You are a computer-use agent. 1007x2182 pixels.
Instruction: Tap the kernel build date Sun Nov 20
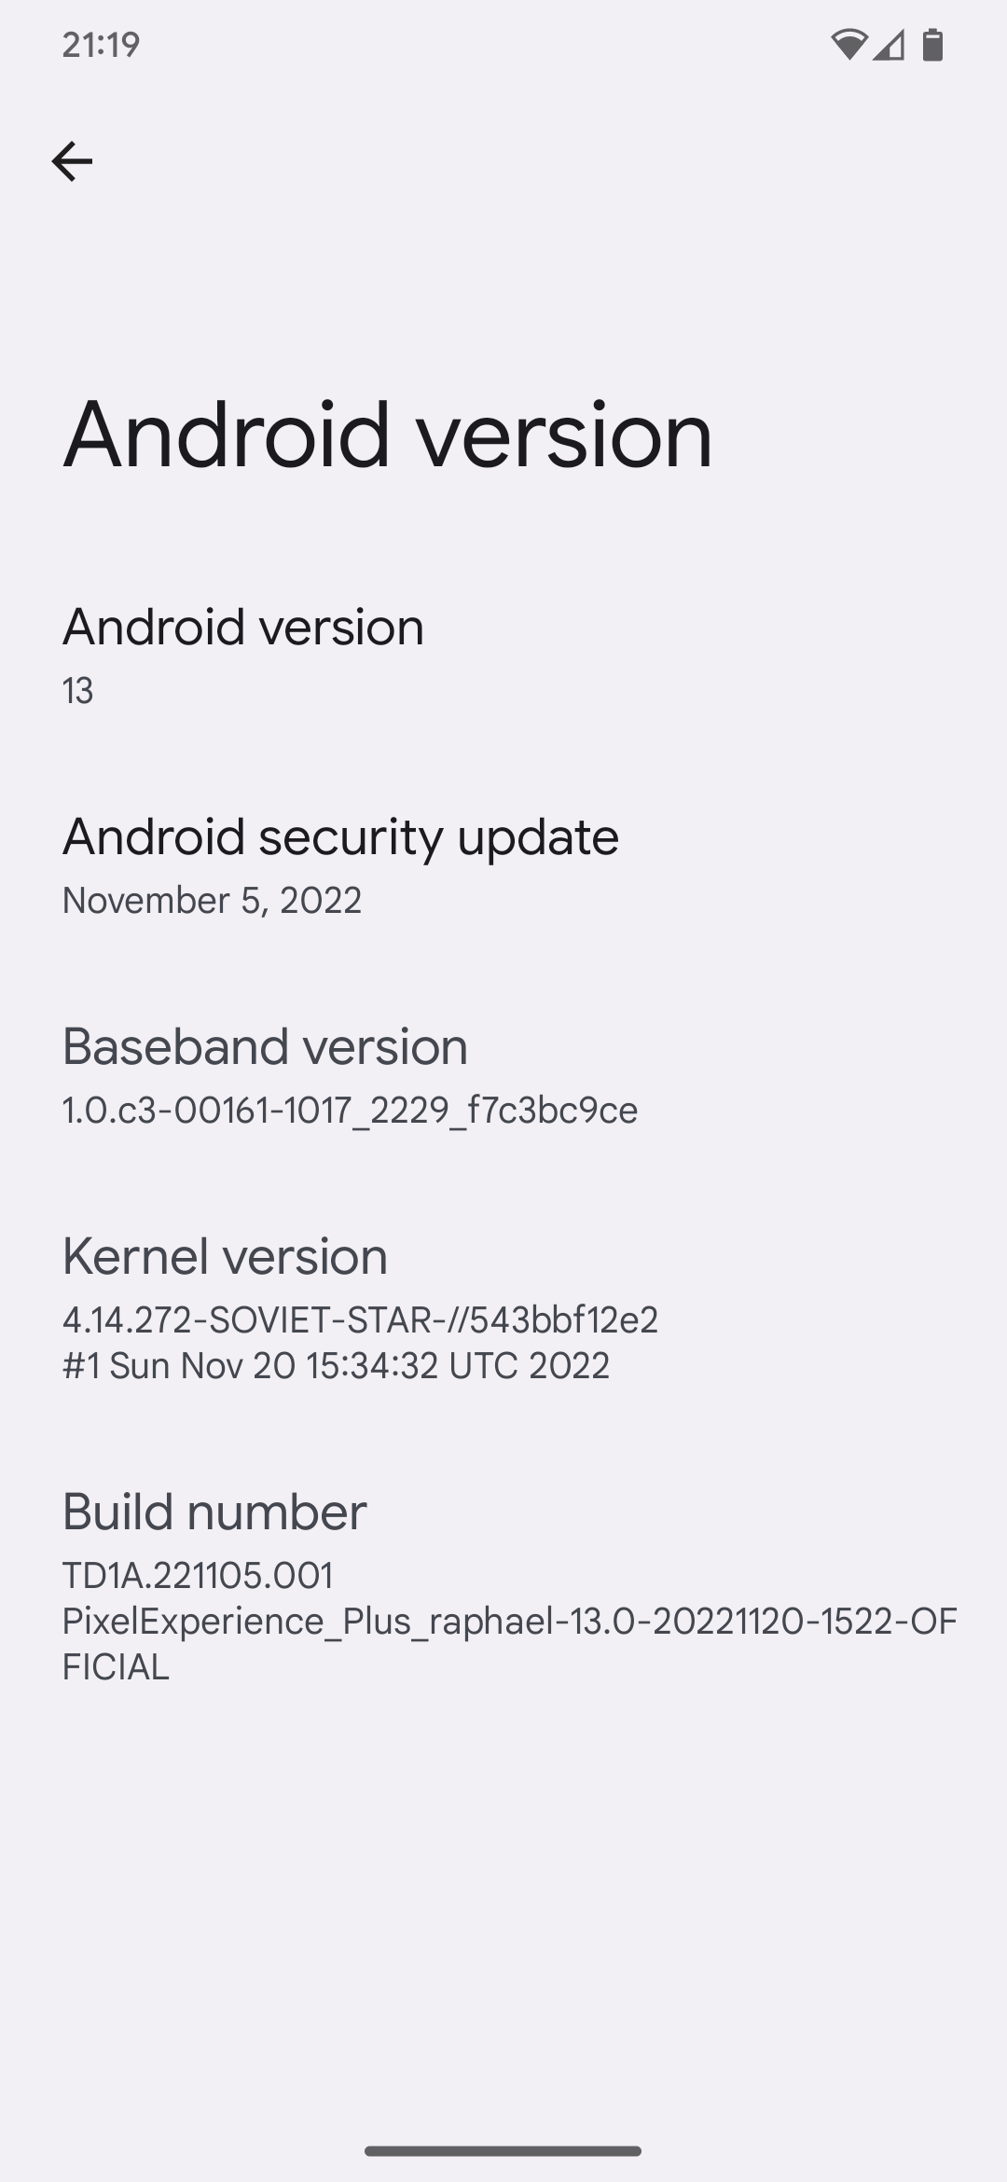[336, 1366]
